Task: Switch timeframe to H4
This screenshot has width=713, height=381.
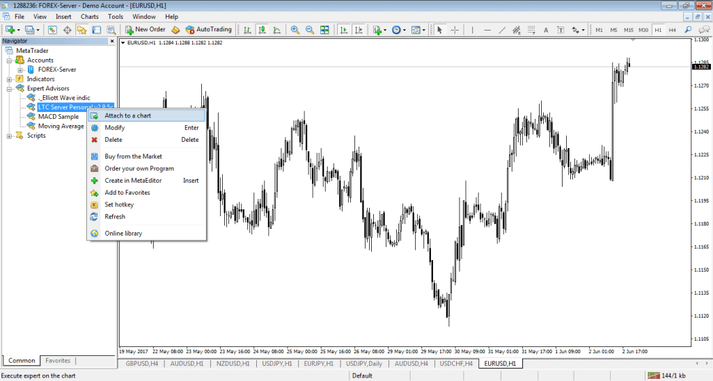Action: click(672, 30)
